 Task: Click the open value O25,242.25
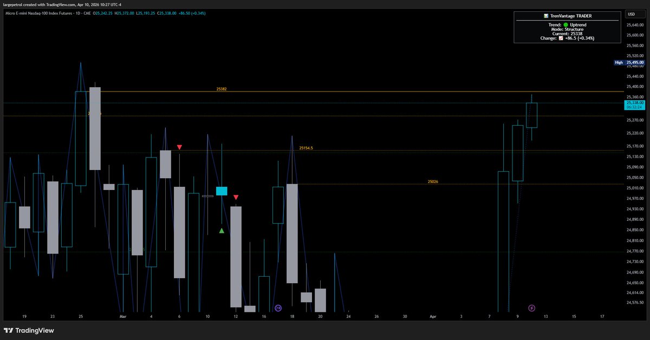(x=103, y=12)
